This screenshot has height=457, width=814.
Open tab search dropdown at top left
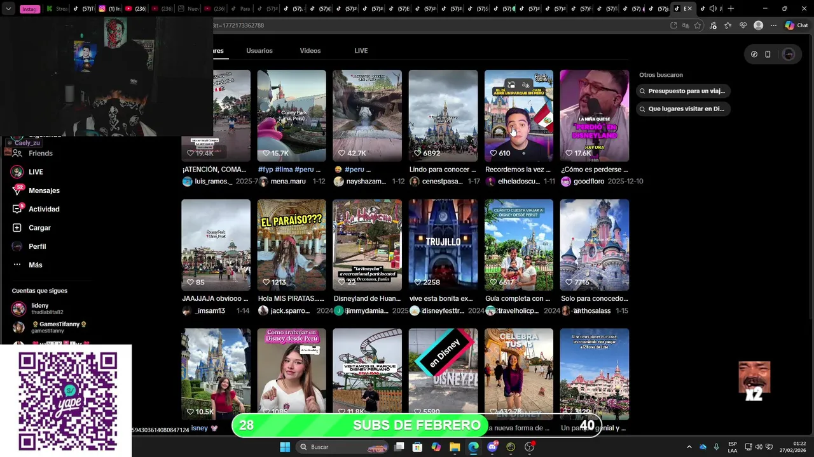pyautogui.click(x=8, y=9)
